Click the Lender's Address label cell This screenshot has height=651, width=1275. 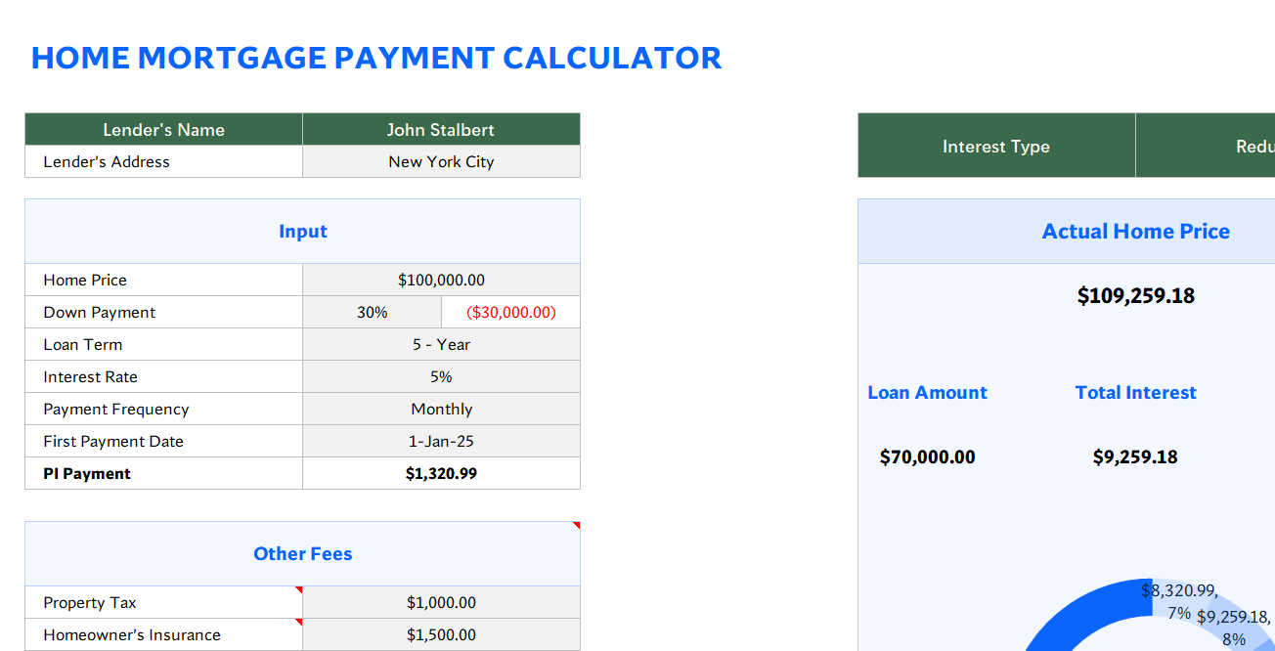pyautogui.click(x=163, y=162)
